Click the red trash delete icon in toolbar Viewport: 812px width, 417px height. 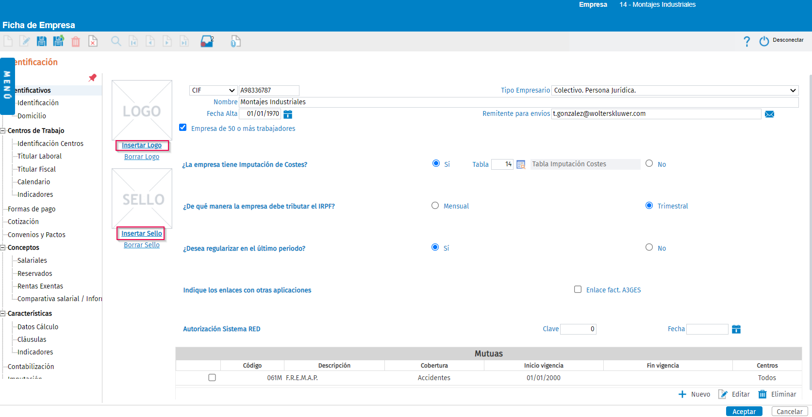coord(76,42)
